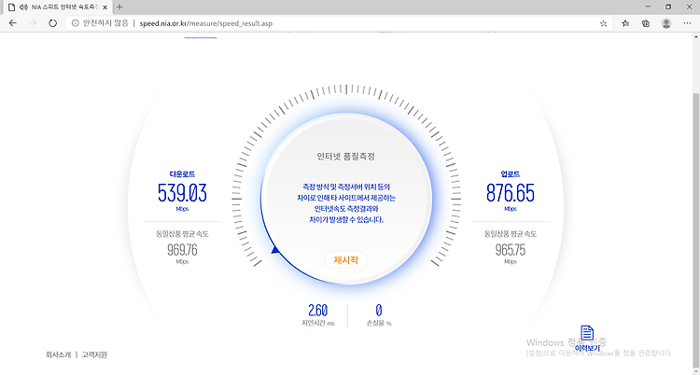Restore down the browser window

click(x=668, y=7)
